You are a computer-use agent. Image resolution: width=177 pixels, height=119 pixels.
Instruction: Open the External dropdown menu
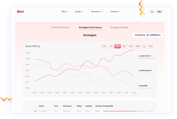tap(115, 12)
